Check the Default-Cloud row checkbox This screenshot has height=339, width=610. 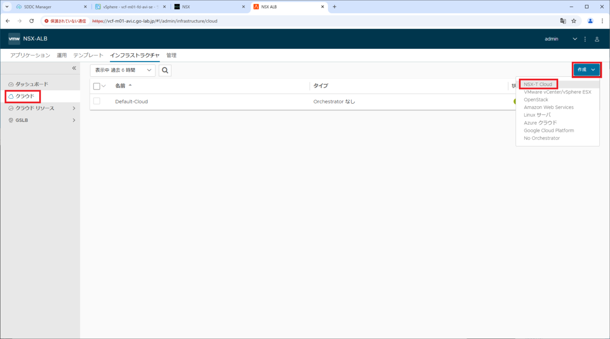pos(97,102)
